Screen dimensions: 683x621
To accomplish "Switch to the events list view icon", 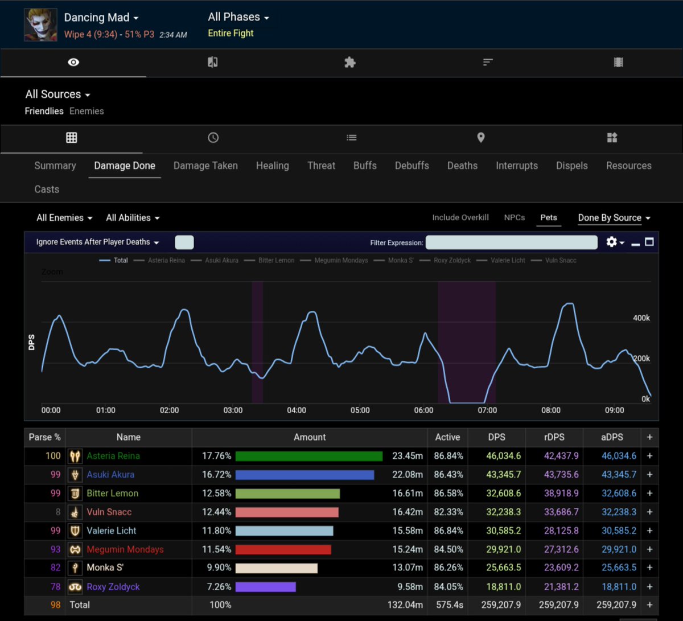I will 352,138.
